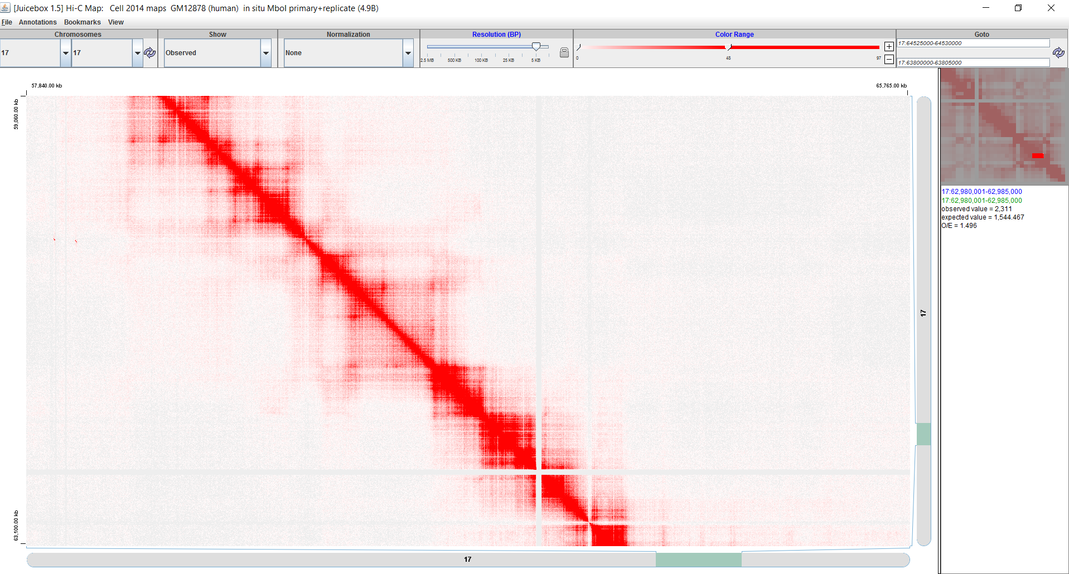Click the 57,840.00 kb axis label
This screenshot has height=574, width=1069.
tap(47, 86)
